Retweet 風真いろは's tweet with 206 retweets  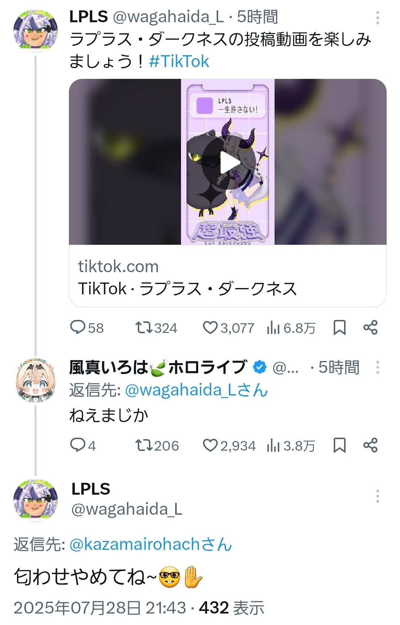tap(144, 445)
